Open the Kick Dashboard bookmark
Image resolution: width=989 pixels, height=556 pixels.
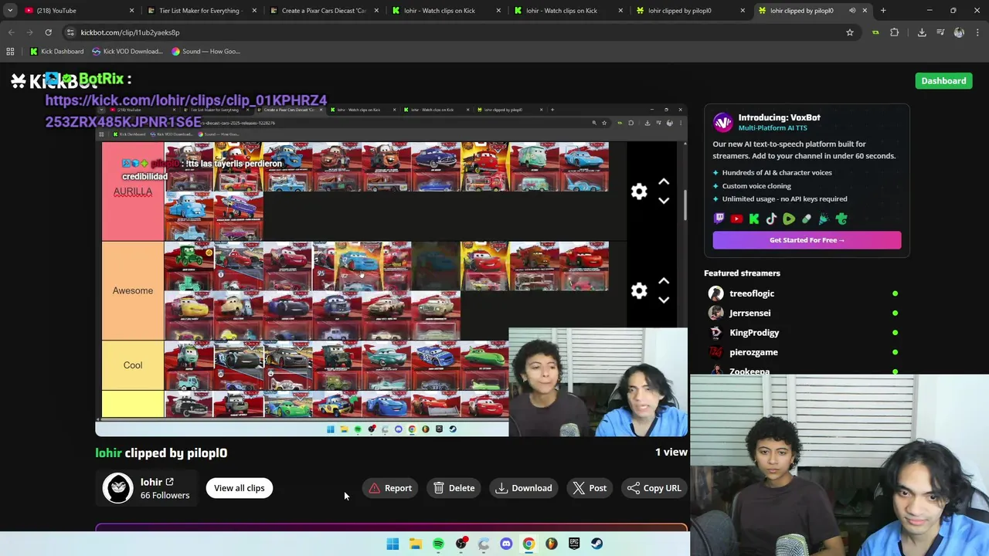(x=56, y=51)
